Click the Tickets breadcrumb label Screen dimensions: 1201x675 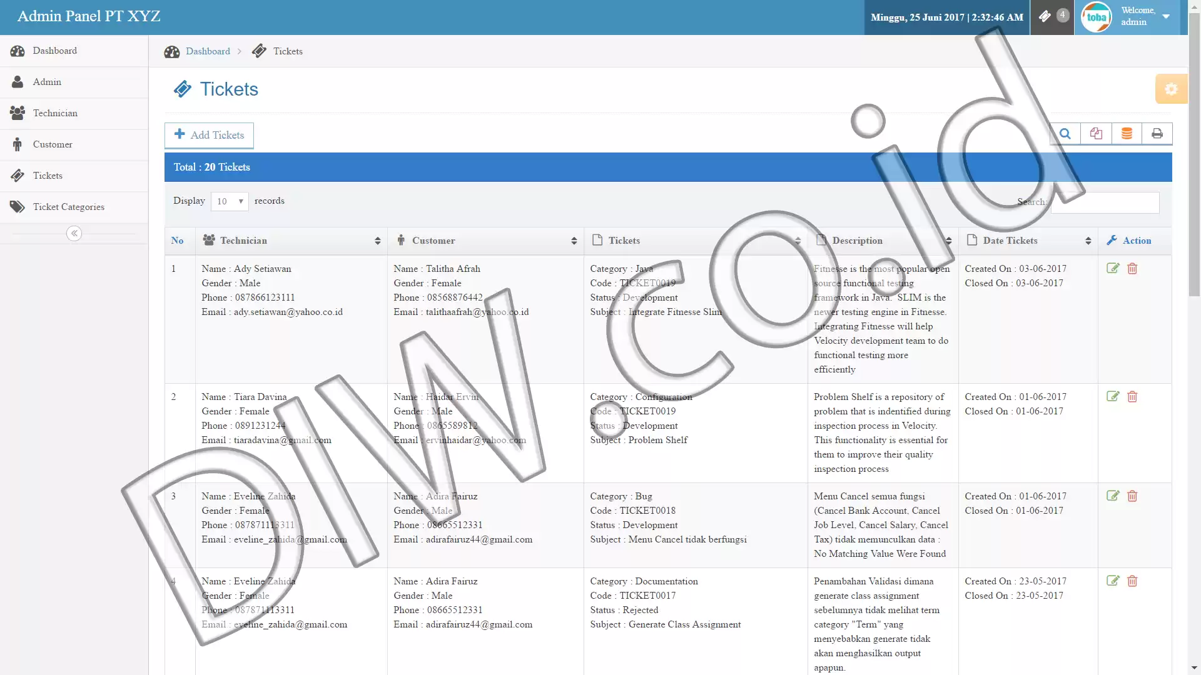pos(288,51)
